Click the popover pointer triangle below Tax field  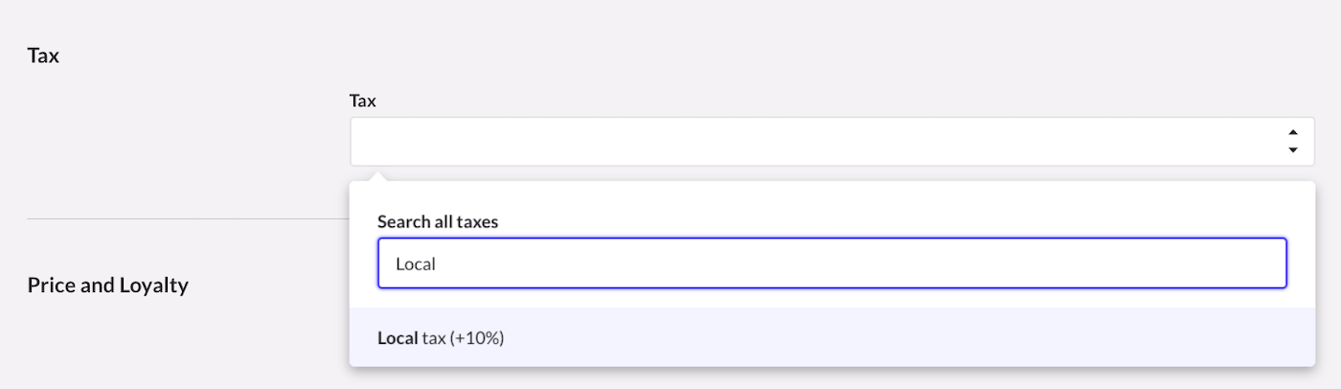pyautogui.click(x=378, y=176)
